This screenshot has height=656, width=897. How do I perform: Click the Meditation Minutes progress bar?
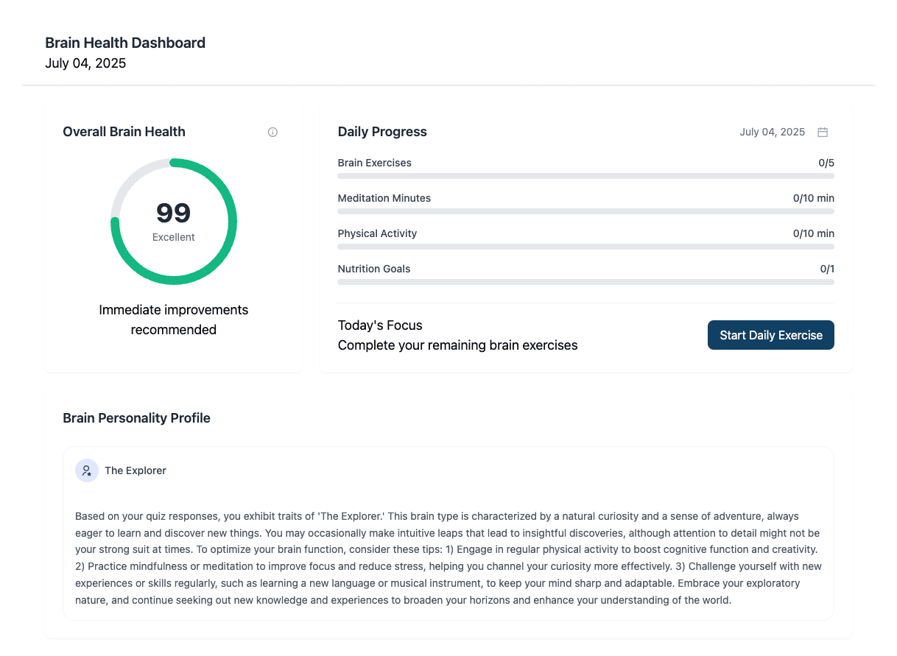585,211
